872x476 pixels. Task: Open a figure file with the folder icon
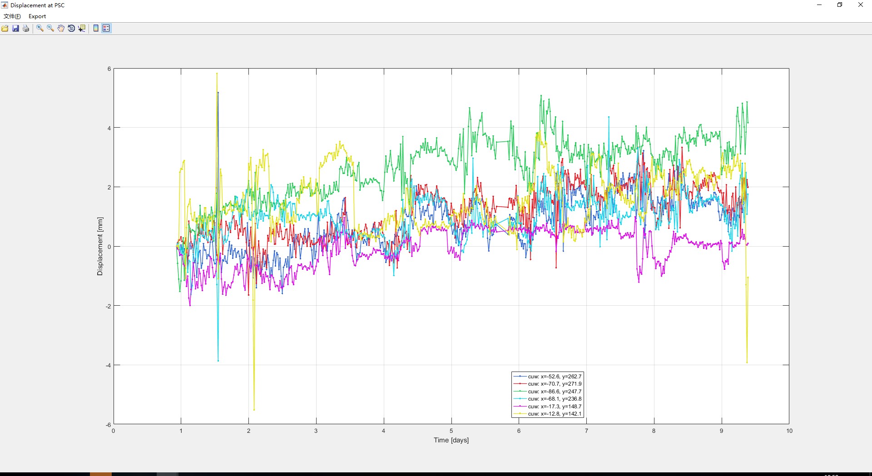5,28
